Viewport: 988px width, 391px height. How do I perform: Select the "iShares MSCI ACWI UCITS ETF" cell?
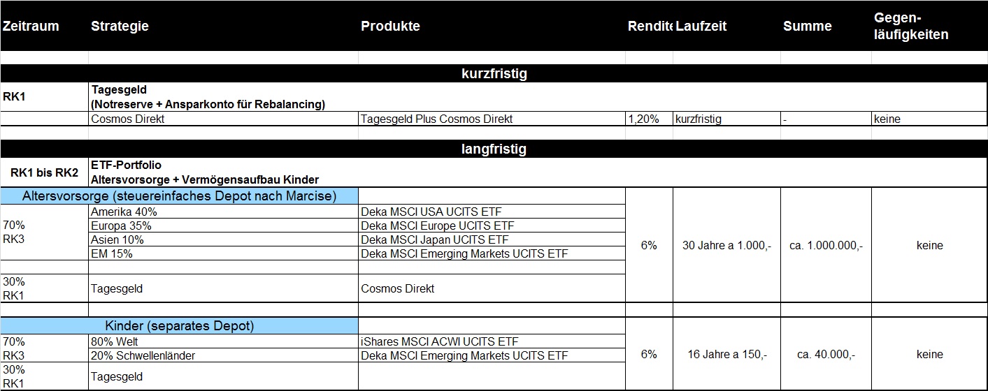pos(441,341)
